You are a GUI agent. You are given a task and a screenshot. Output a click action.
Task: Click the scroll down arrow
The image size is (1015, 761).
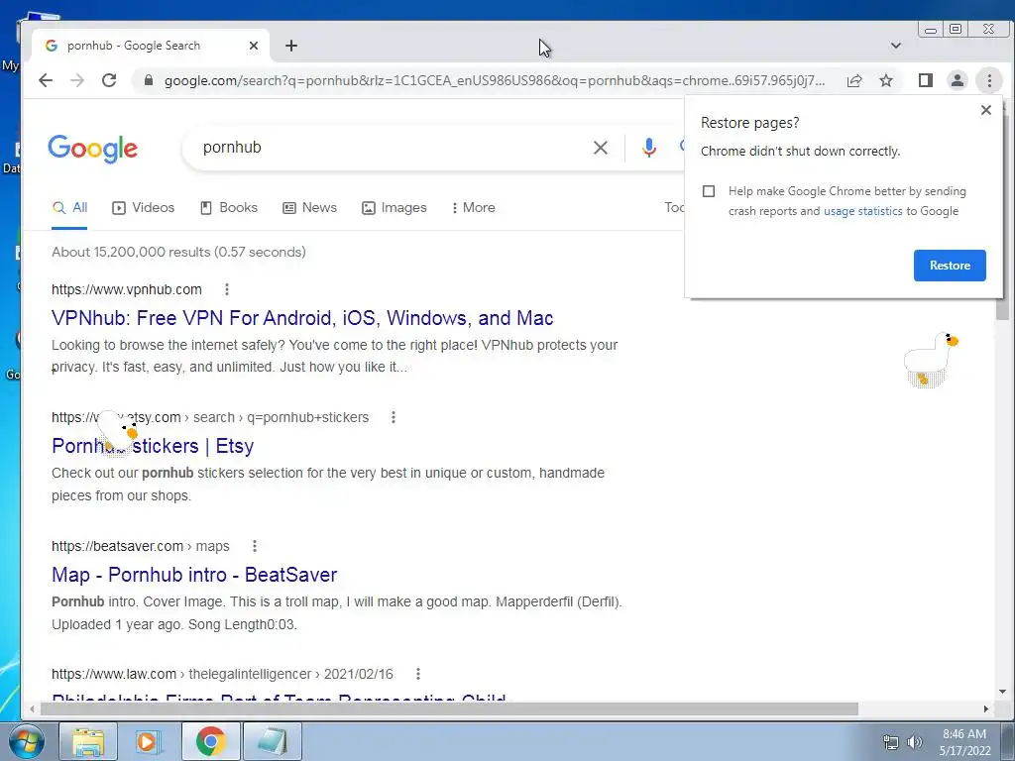click(1002, 692)
